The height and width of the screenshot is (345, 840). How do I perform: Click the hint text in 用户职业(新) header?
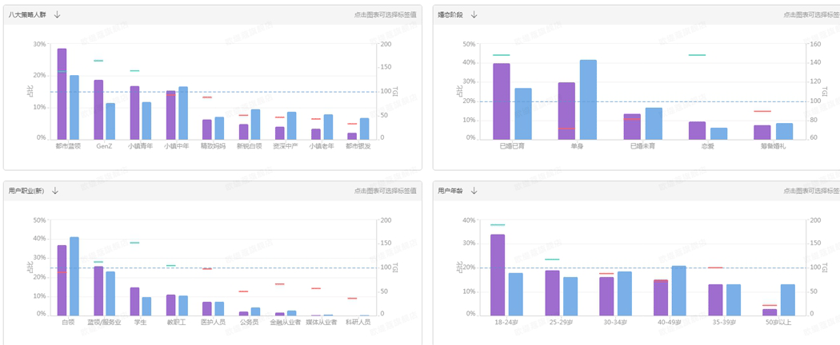point(386,191)
